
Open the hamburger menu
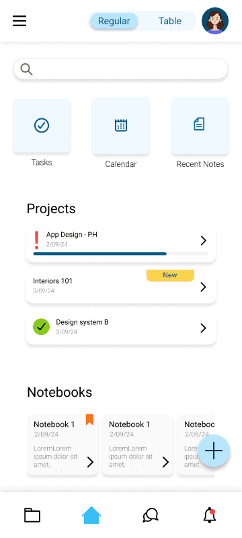19,21
